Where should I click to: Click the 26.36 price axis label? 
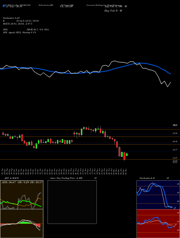(175, 141)
